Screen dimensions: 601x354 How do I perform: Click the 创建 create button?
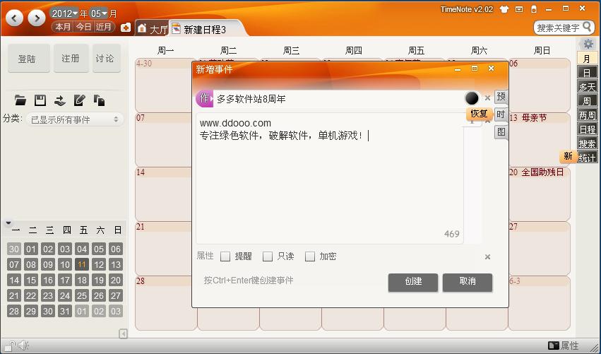[x=413, y=281]
